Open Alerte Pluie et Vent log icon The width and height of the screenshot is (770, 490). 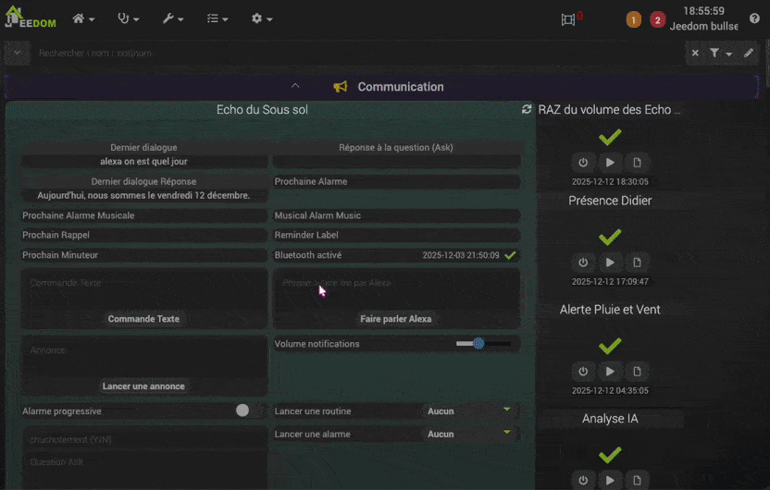click(637, 372)
